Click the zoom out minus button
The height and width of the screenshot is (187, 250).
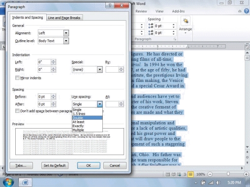click(x=210, y=174)
